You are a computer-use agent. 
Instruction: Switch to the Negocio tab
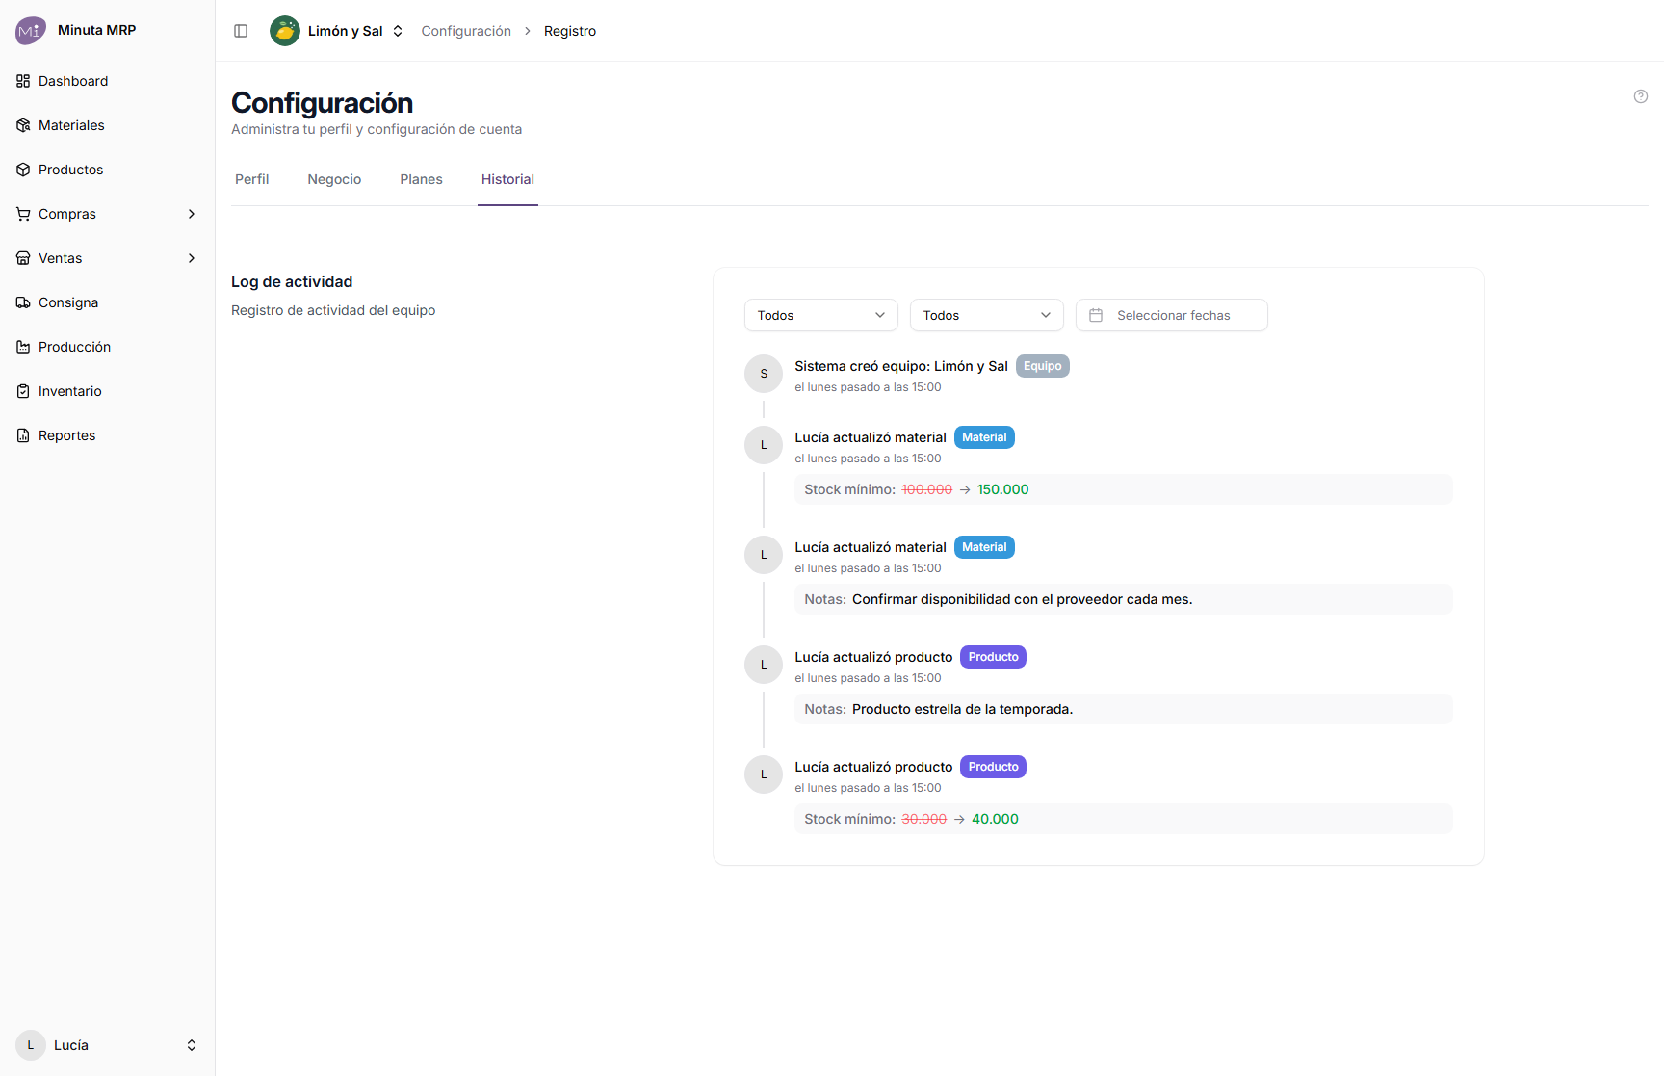point(334,179)
